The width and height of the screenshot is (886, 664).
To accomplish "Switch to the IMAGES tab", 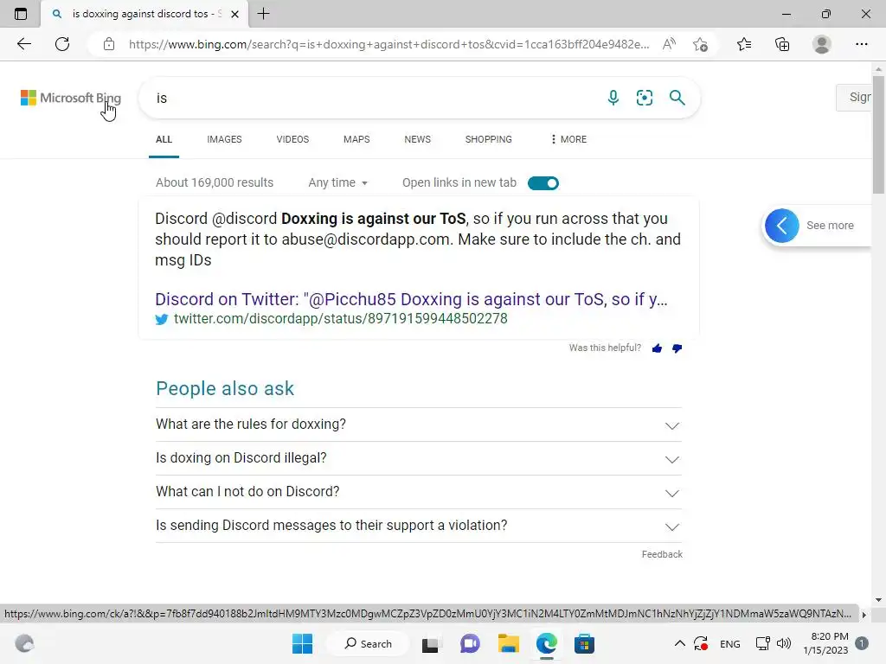I will 224,139.
